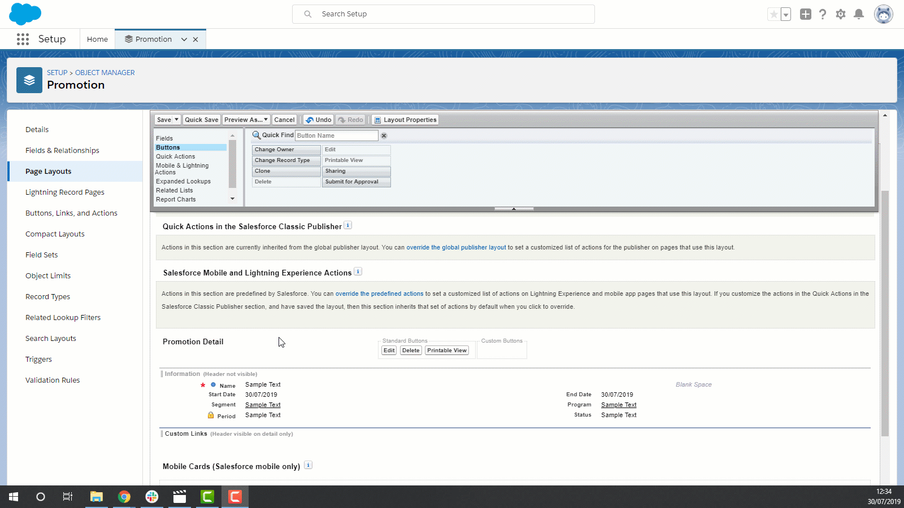Open Task View on the taskbar
Screen dimensions: 904x508
[68, 497]
